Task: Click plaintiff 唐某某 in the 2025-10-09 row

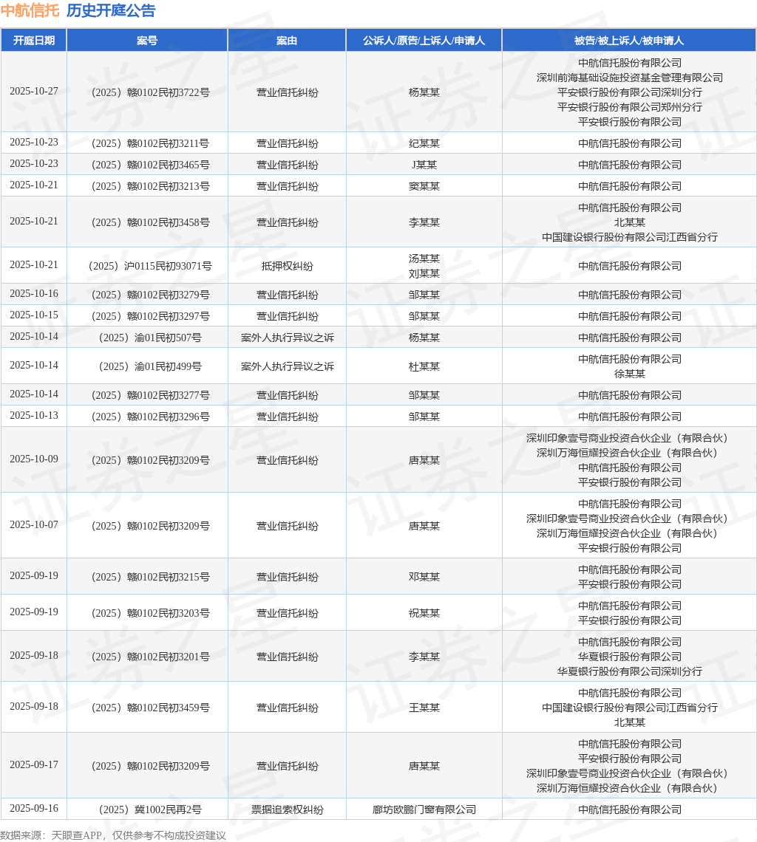Action: click(x=424, y=460)
